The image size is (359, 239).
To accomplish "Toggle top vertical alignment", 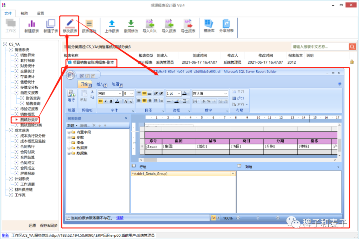I will [139, 93].
